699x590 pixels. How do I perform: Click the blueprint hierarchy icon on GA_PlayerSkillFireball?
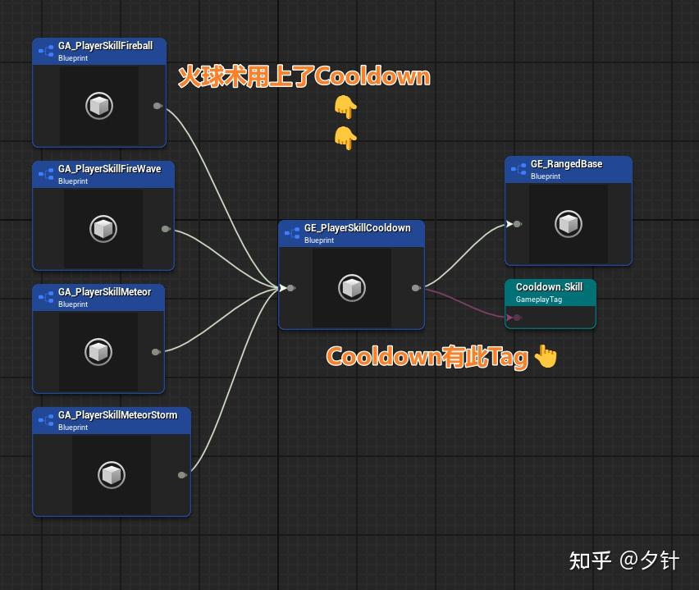tap(46, 52)
